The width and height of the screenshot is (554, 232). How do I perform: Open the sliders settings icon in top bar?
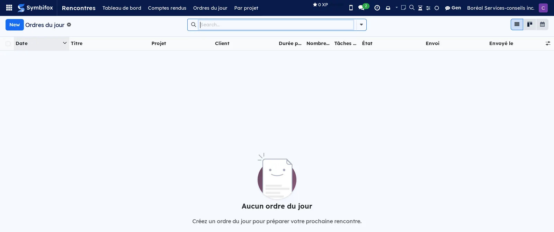428,8
